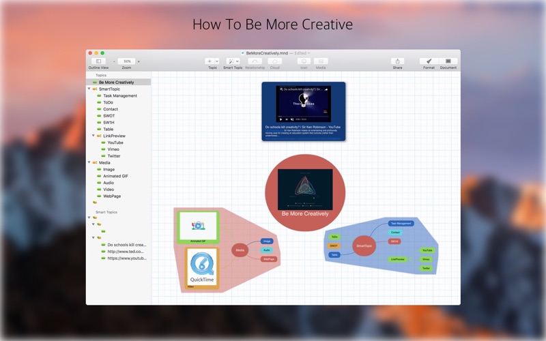The width and height of the screenshot is (546, 341).
Task: Click the zoom out minus button
Action: 114,61
